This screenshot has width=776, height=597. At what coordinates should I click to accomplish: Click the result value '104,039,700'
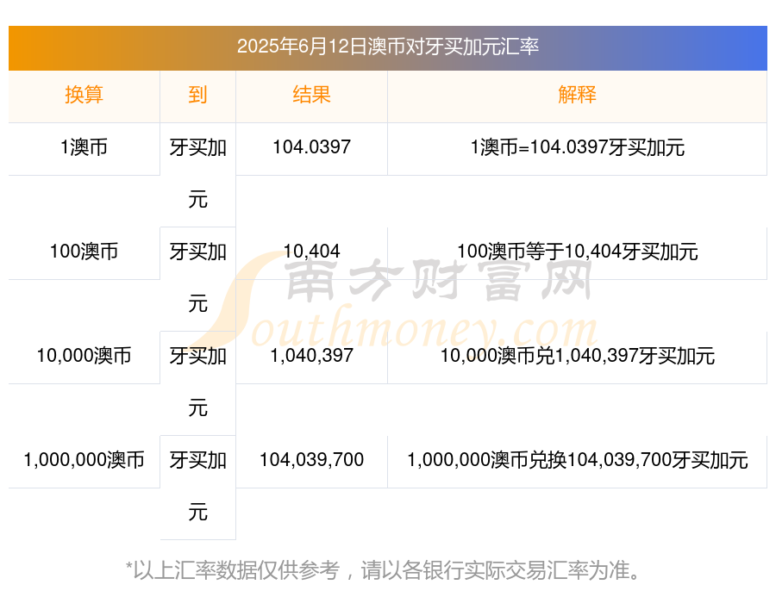click(x=311, y=461)
